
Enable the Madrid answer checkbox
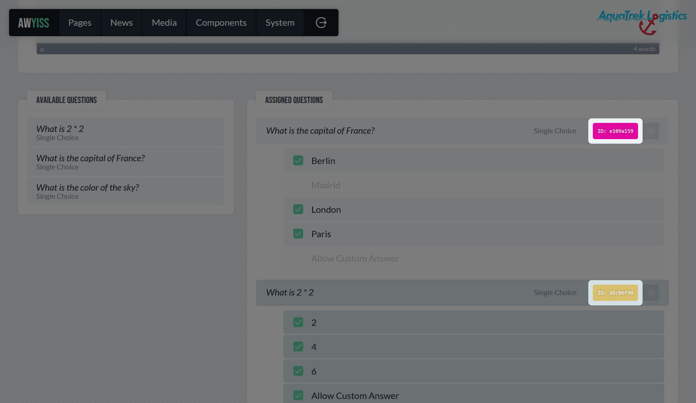pos(298,185)
